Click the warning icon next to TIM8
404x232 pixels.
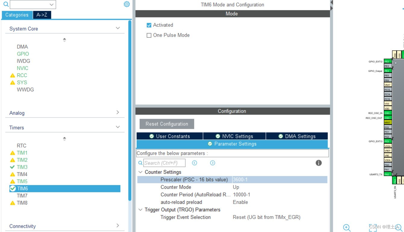(x=12, y=203)
